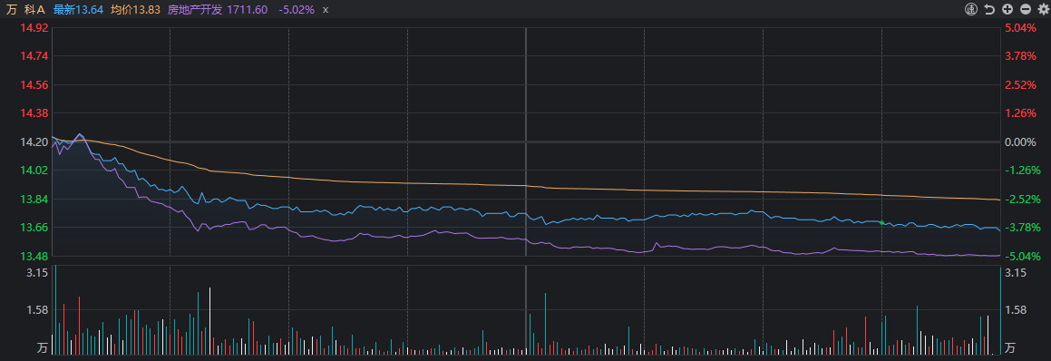Click the undo back-arrow icon
Viewport: 1051px width, 361px height.
pos(990,9)
